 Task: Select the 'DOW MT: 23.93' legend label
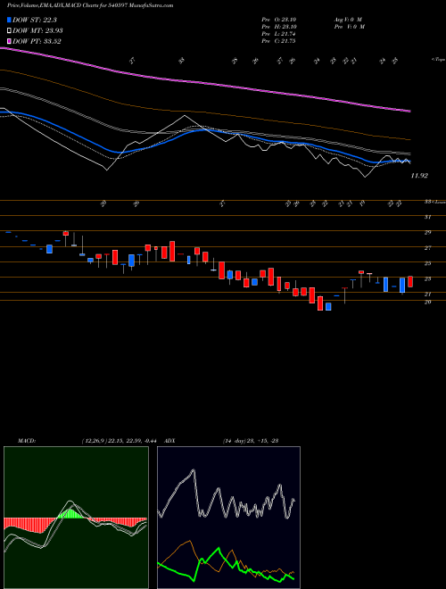pyautogui.click(x=37, y=31)
